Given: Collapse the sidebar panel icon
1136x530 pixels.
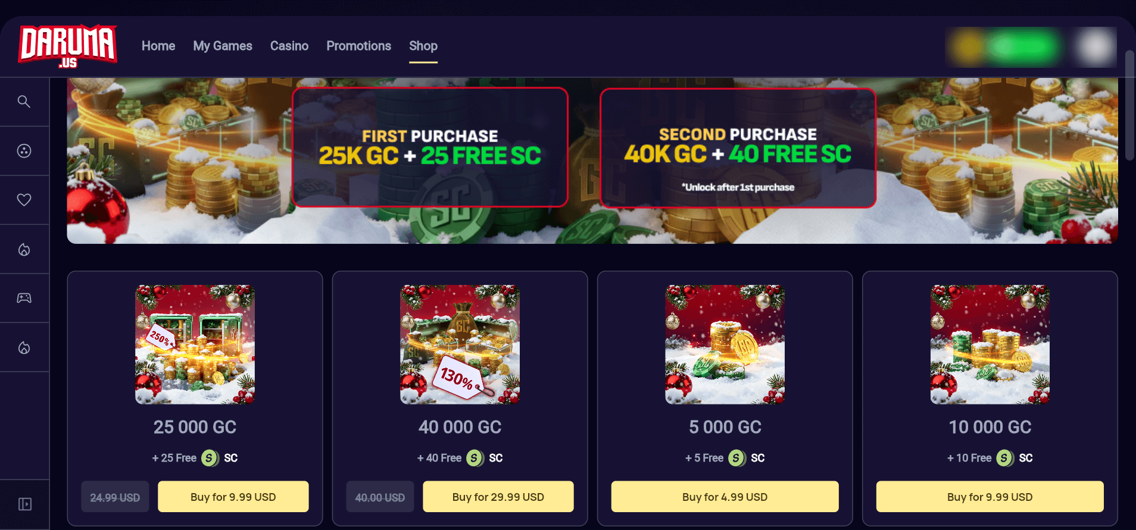Looking at the screenshot, I should coord(24,504).
